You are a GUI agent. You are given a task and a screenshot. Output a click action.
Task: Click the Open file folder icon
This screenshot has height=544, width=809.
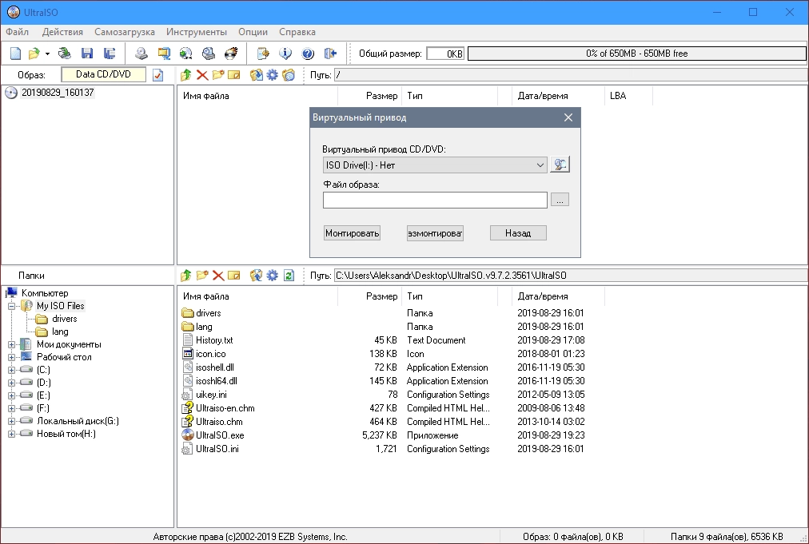(34, 53)
